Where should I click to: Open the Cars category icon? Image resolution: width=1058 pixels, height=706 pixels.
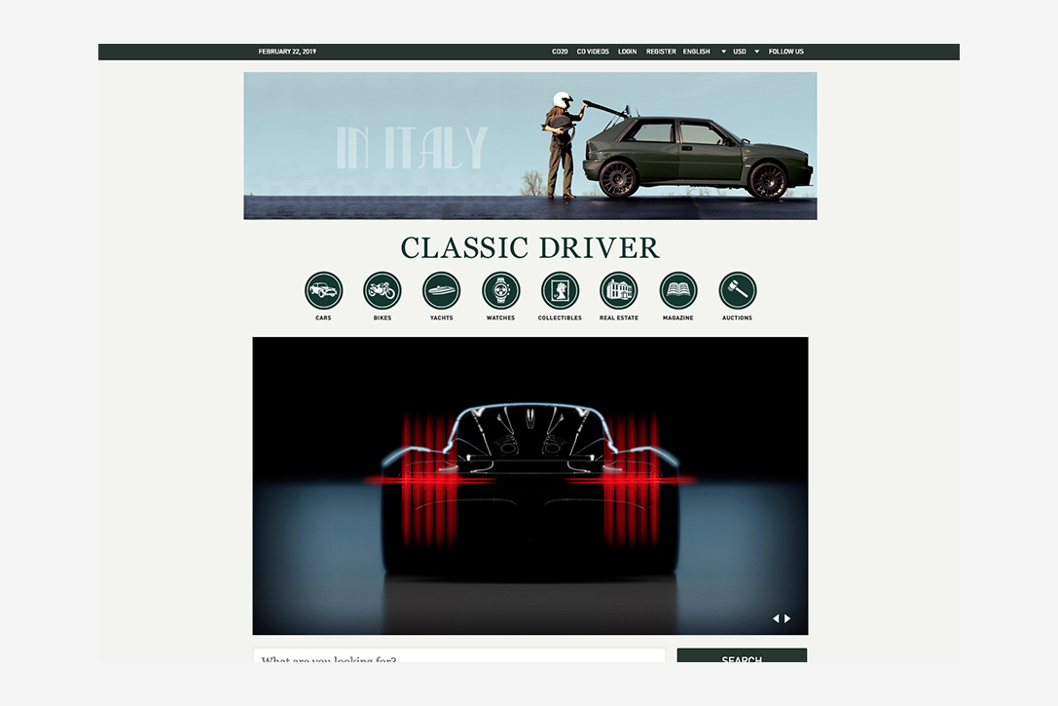[x=323, y=291]
